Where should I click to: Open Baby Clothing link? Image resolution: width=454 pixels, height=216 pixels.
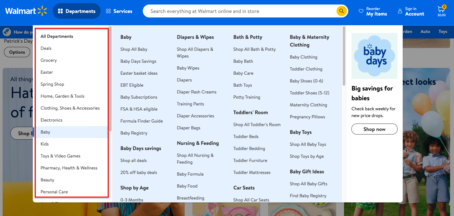click(x=303, y=57)
